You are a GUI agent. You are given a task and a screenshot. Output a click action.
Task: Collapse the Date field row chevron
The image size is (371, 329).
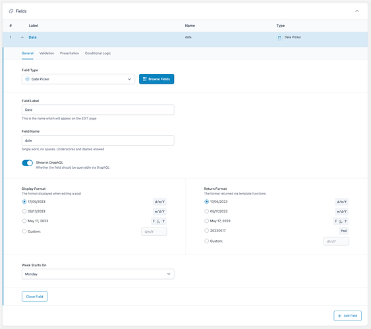pos(22,38)
